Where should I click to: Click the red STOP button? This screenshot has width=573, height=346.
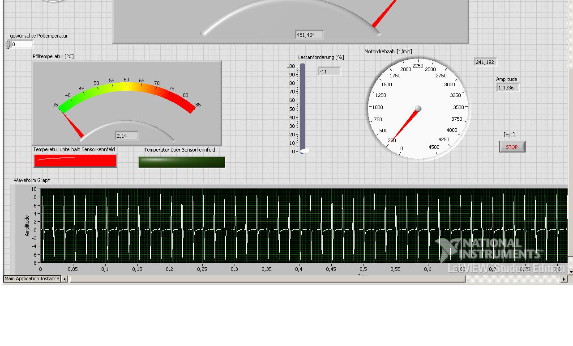coord(512,147)
